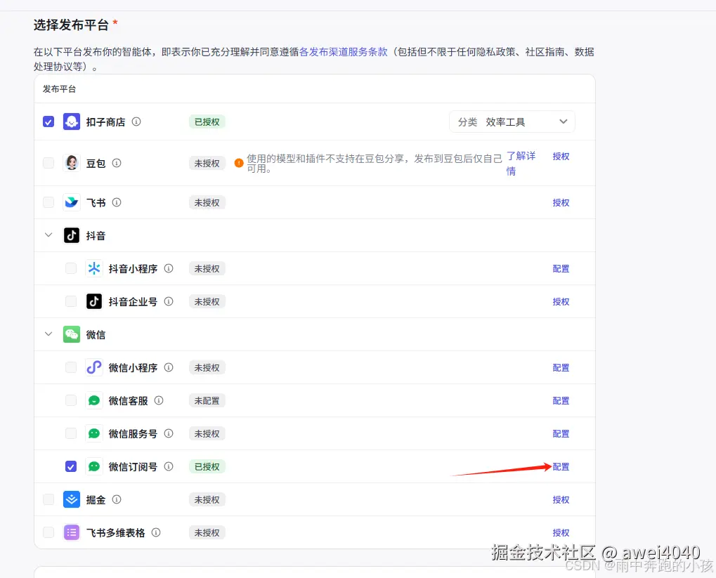Open the 分类 效率工具 dropdown

pyautogui.click(x=513, y=121)
